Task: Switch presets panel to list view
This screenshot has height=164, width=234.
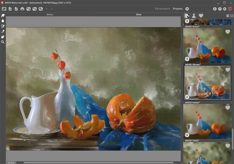Action: coord(228,16)
